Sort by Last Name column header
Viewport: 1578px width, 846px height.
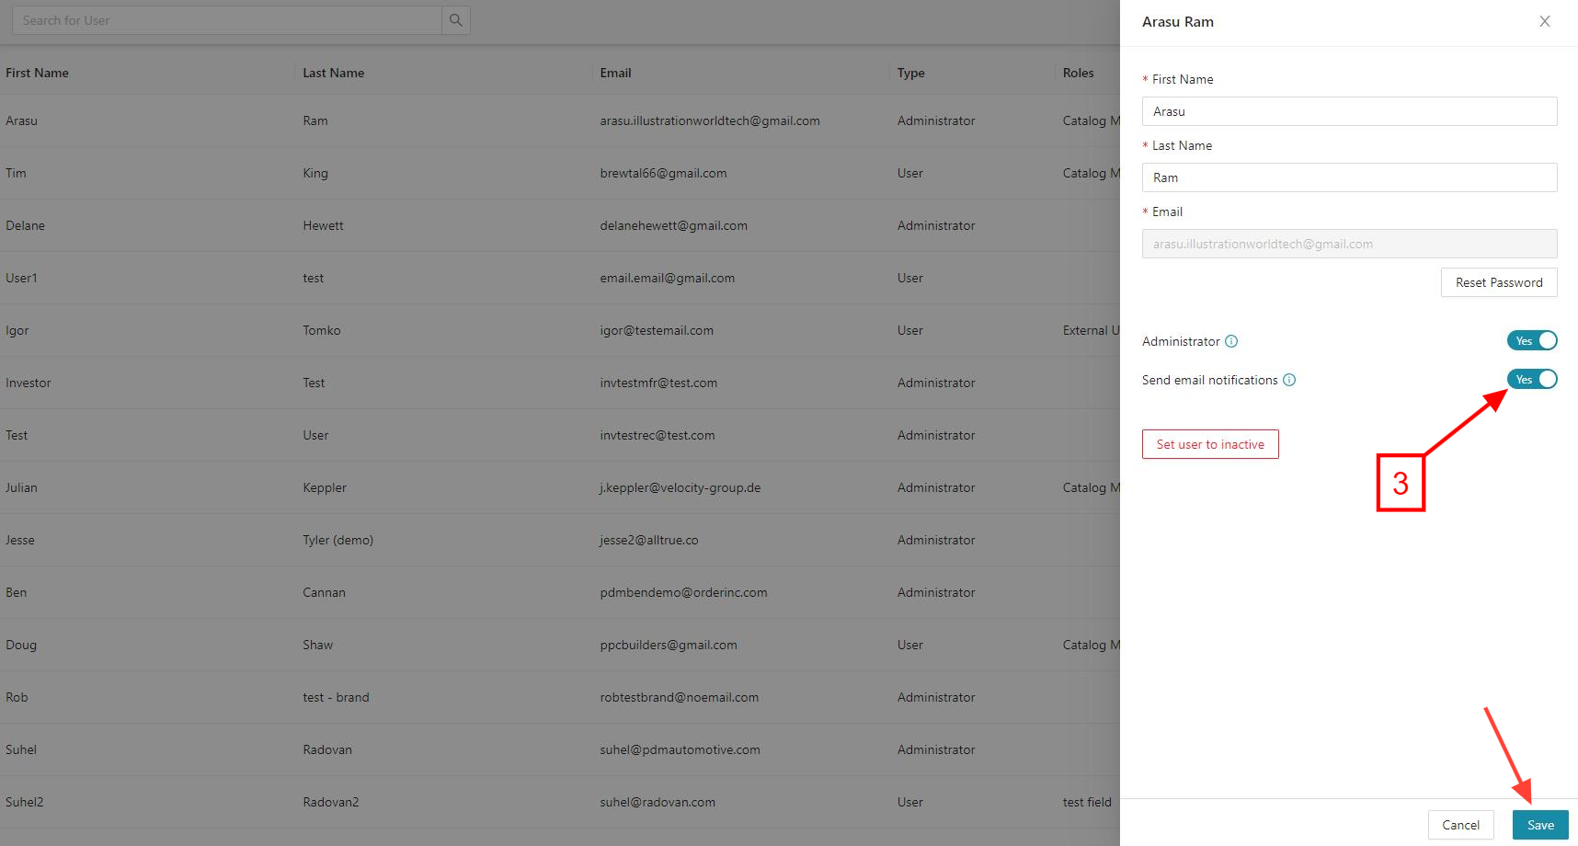[x=334, y=73]
